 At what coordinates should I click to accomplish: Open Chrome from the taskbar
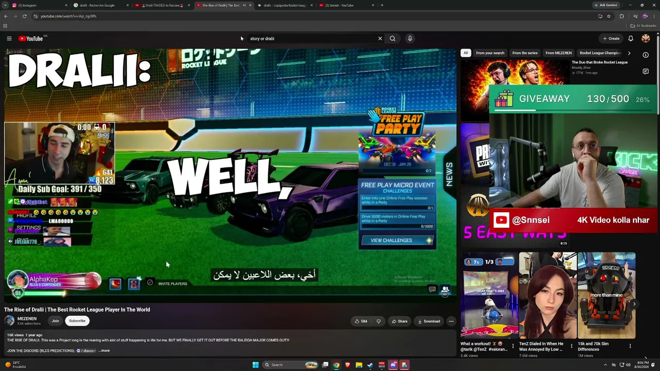336,365
